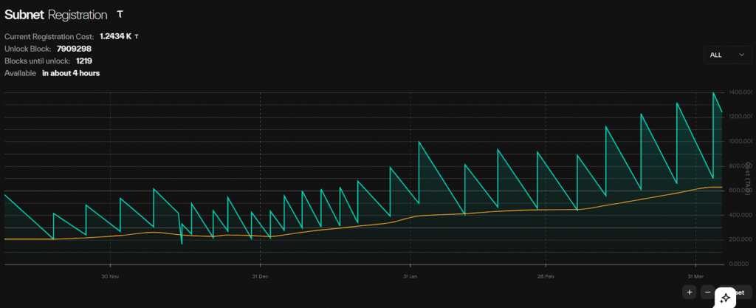Screen dimensions: 756x308
Task: Select the Blocks until unlock value 1219
Action: click(86, 61)
